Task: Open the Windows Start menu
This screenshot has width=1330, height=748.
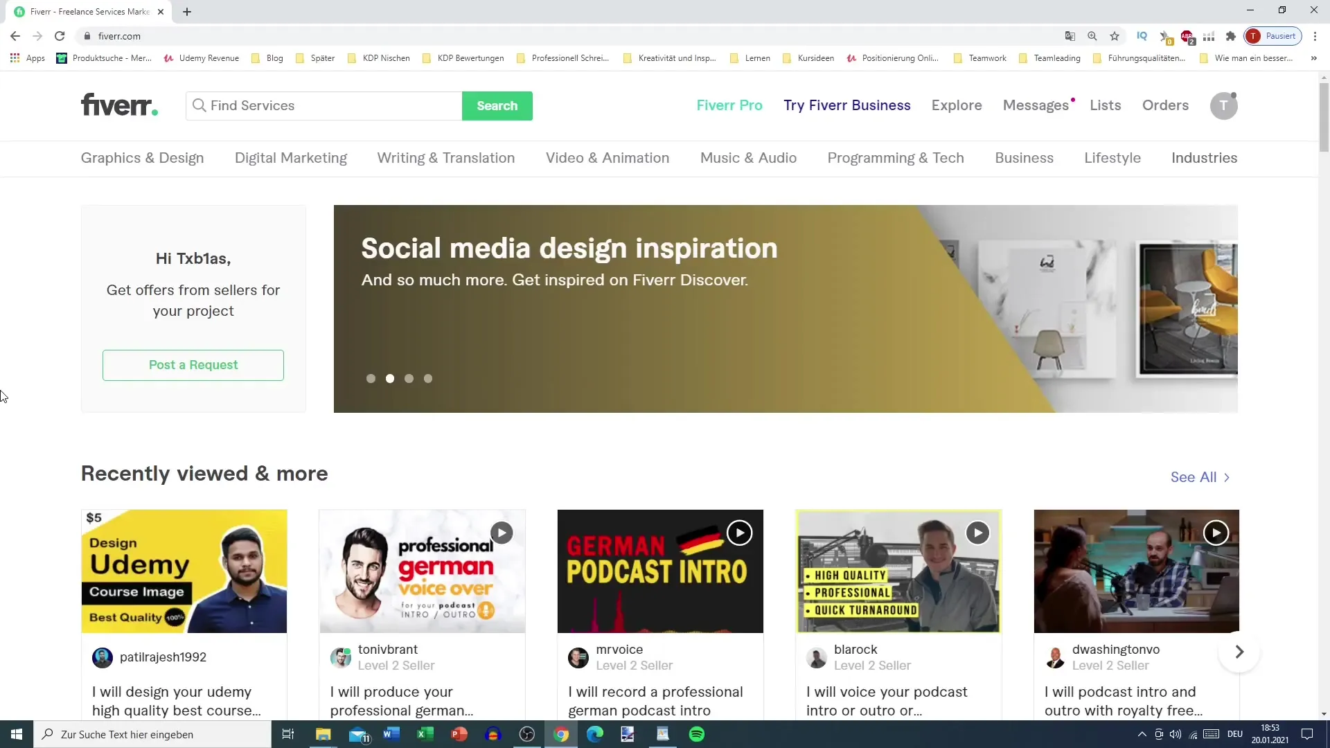Action: (17, 734)
